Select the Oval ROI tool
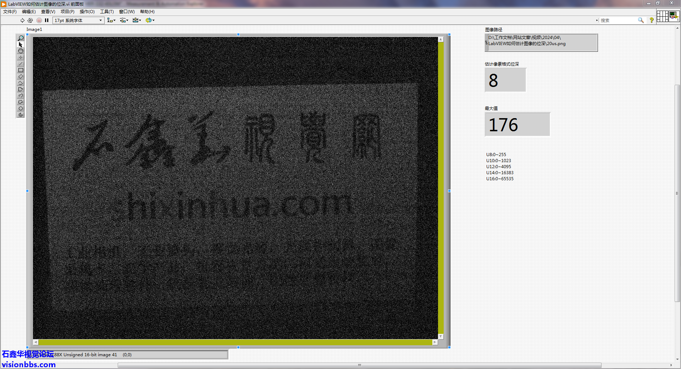This screenshot has height=369, width=681. coord(21,109)
